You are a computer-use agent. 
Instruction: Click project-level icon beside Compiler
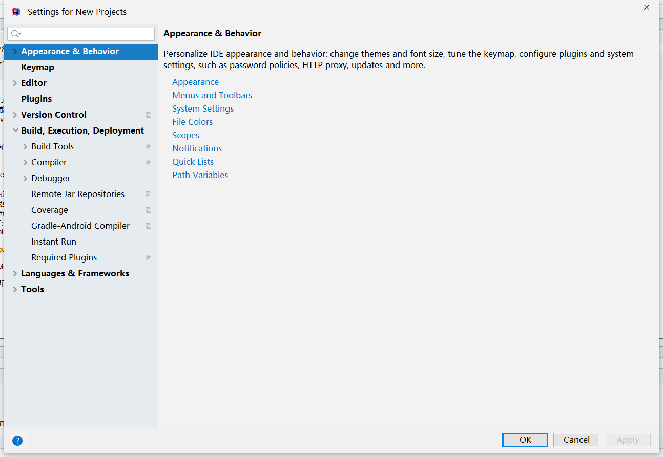pos(148,163)
